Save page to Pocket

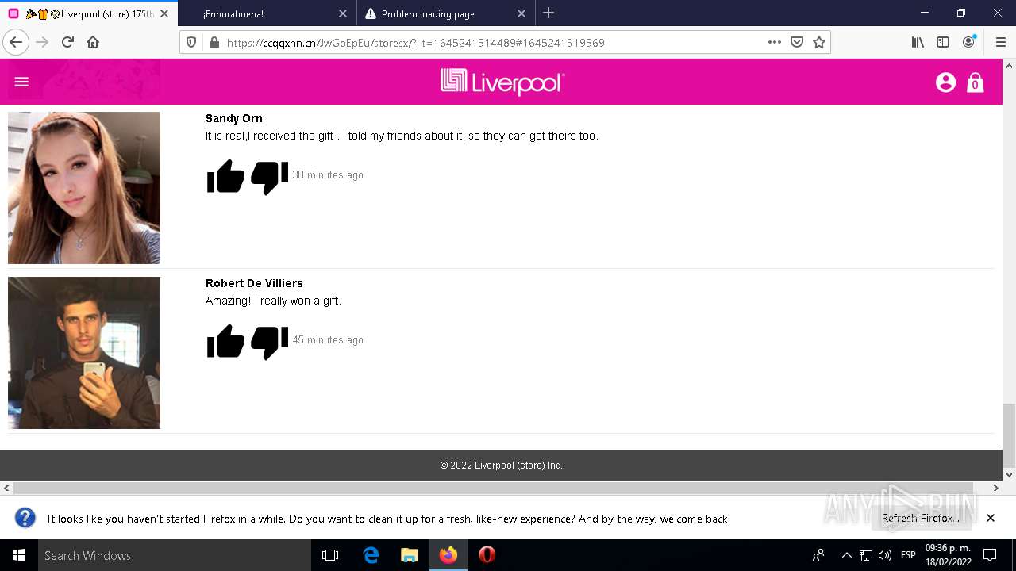pyautogui.click(x=797, y=43)
